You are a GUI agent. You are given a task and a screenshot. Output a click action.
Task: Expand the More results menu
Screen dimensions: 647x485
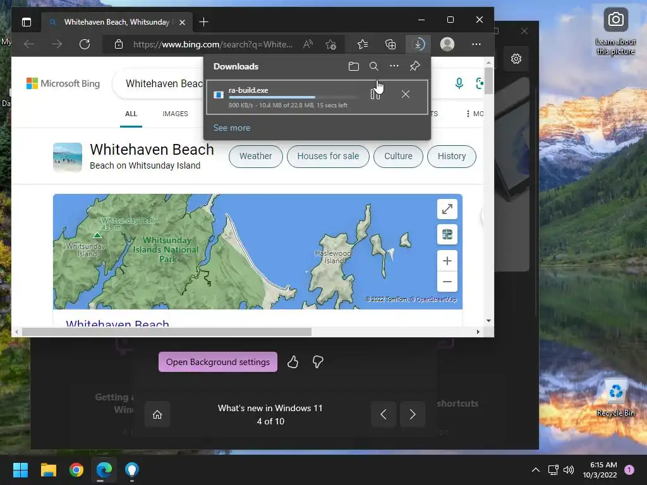(x=474, y=114)
